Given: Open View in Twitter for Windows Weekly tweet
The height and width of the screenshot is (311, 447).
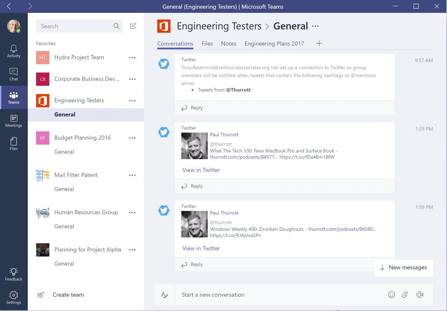Looking at the screenshot, I should pos(201,249).
